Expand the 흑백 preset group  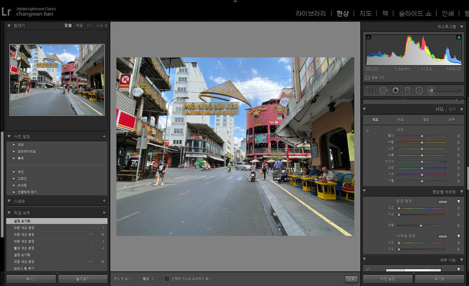coord(14,158)
